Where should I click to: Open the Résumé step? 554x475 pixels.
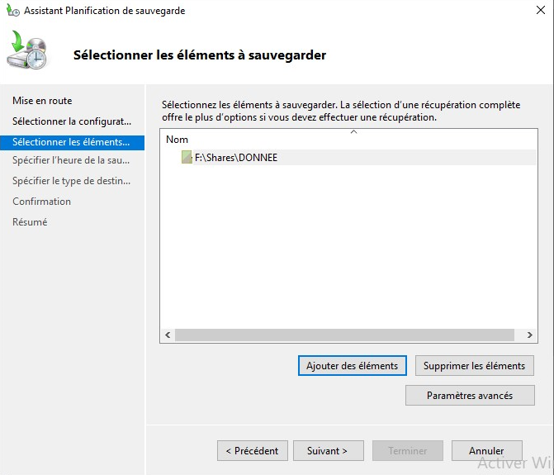tap(30, 221)
